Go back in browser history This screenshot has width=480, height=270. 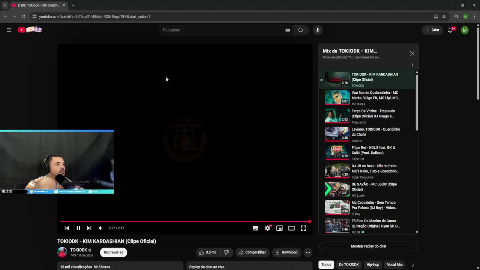coord(5,16)
